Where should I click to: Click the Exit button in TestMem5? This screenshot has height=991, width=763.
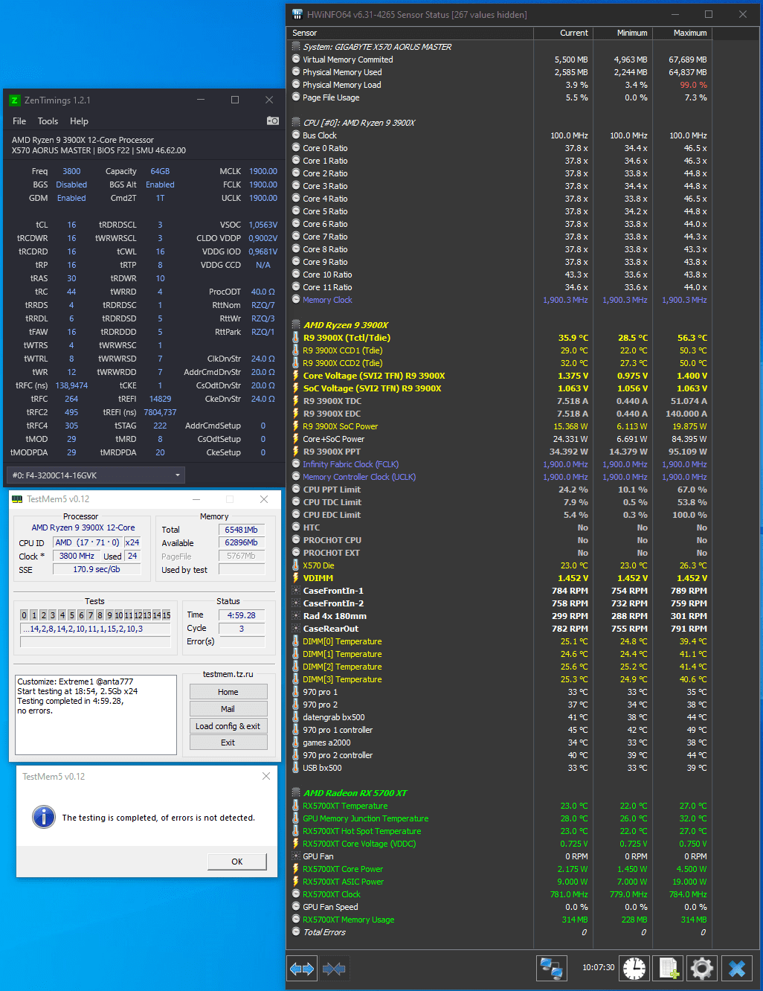(x=228, y=743)
